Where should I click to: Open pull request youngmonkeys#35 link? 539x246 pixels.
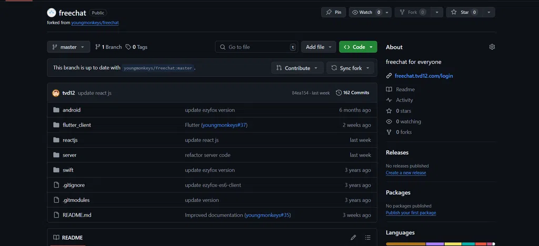[267, 215]
